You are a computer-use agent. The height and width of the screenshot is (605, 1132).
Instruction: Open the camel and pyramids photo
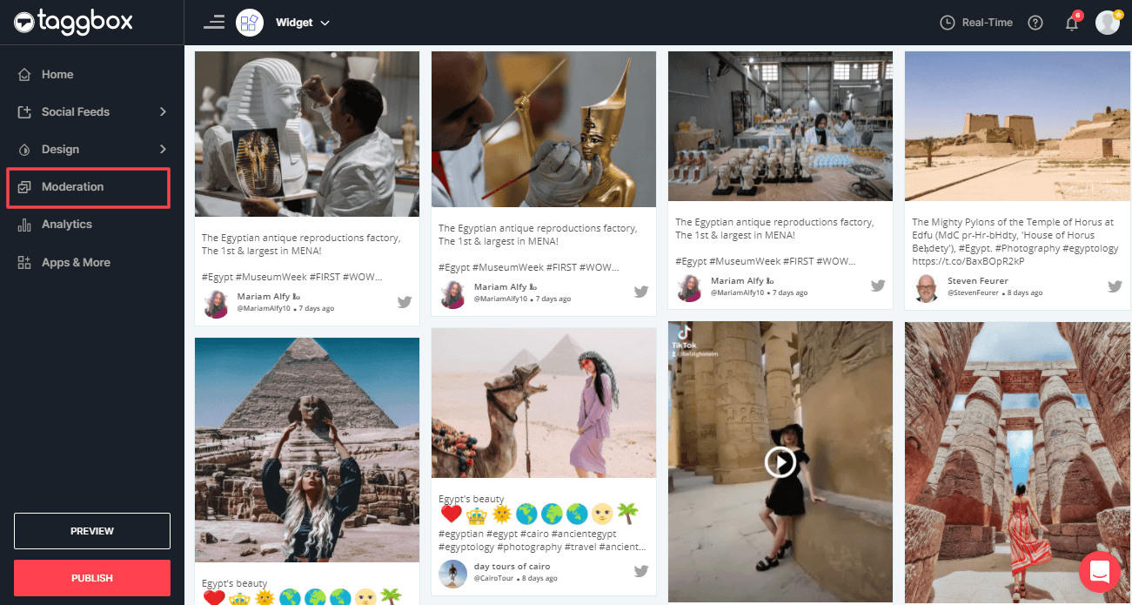[543, 402]
